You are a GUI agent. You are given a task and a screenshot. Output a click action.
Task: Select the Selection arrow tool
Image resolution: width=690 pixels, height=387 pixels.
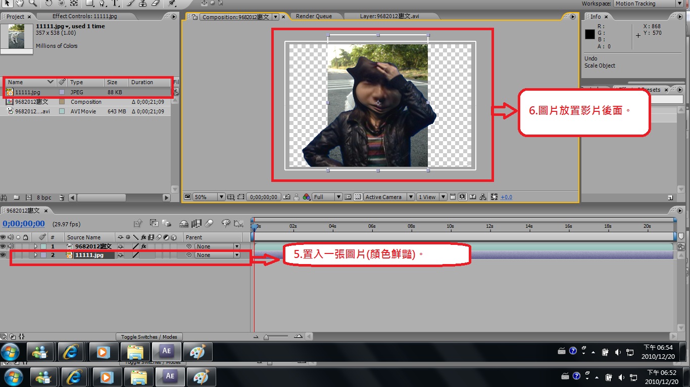7,3
